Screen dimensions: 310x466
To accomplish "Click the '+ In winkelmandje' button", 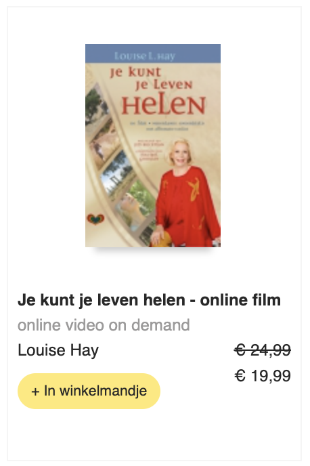I will tap(89, 391).
